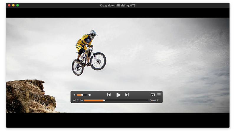
Task: Click the title Crazy downhill riding.MTS
Action: tap(118, 5)
